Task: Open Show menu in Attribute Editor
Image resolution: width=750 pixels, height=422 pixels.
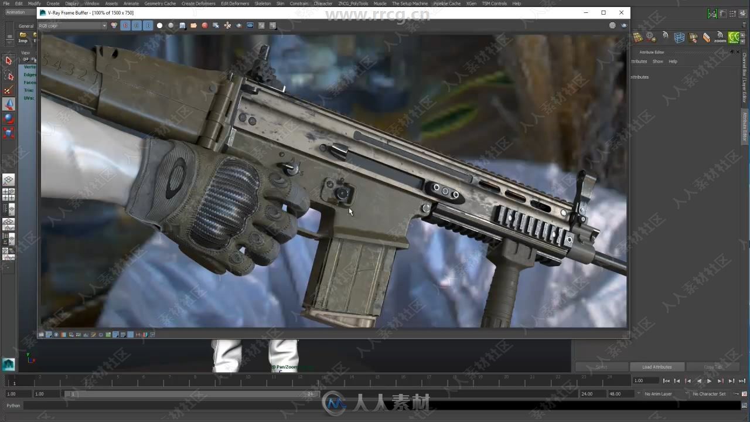Action: pos(658,62)
